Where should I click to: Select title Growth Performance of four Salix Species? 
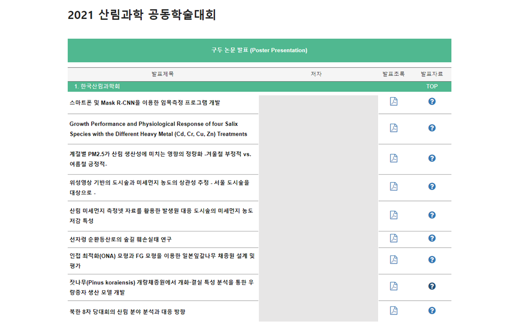(159, 129)
